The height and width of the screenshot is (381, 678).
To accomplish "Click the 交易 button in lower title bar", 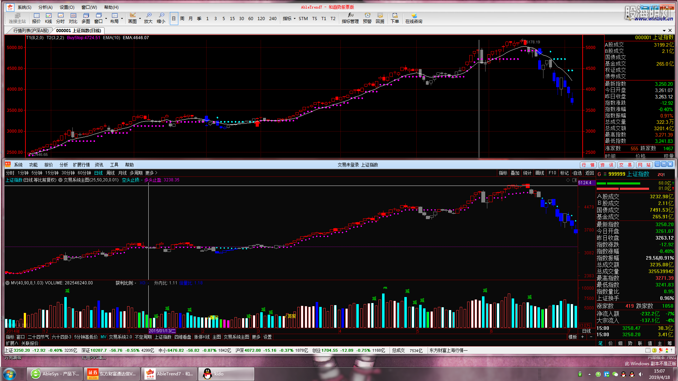I will pos(626,165).
